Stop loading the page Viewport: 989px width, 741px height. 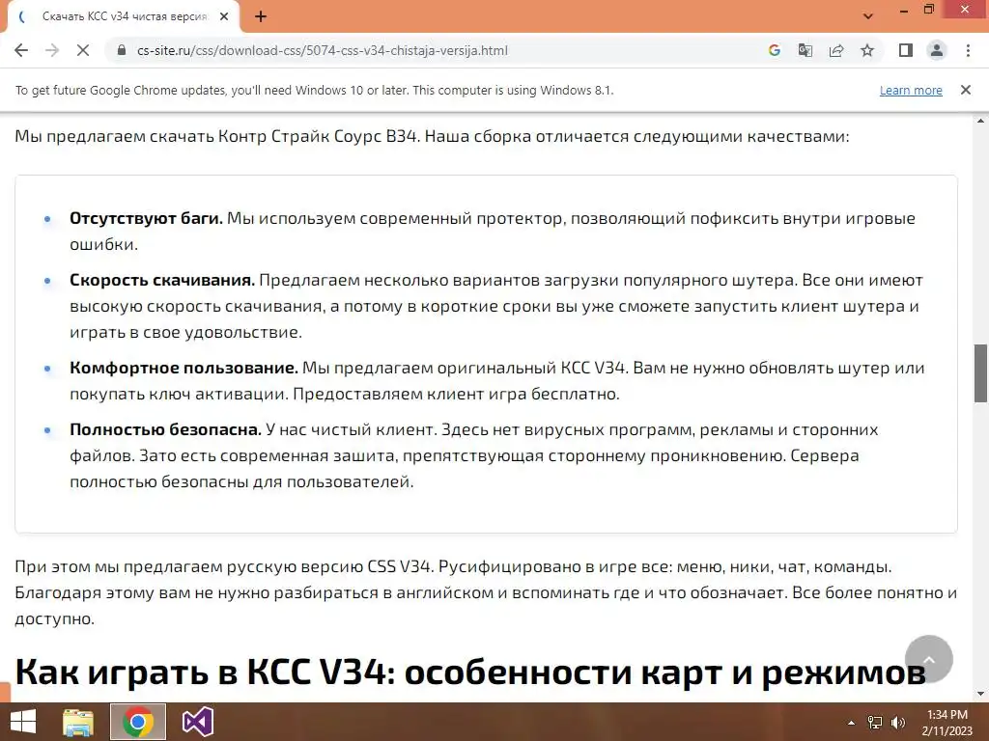(83, 50)
